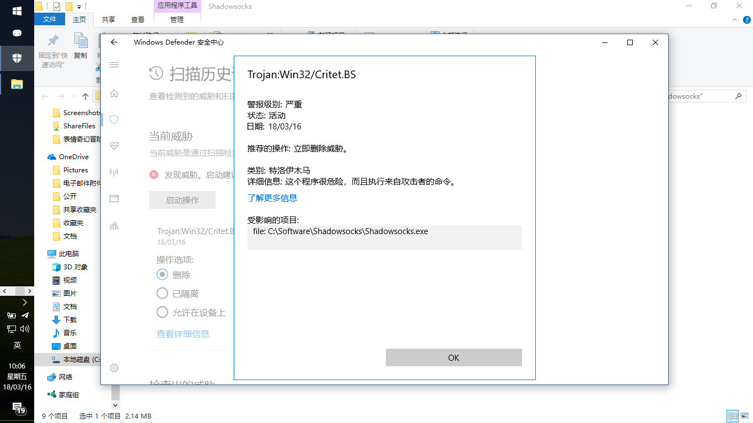Select 家庭组 in the navigation tree
This screenshot has height=423, width=753.
[63, 394]
